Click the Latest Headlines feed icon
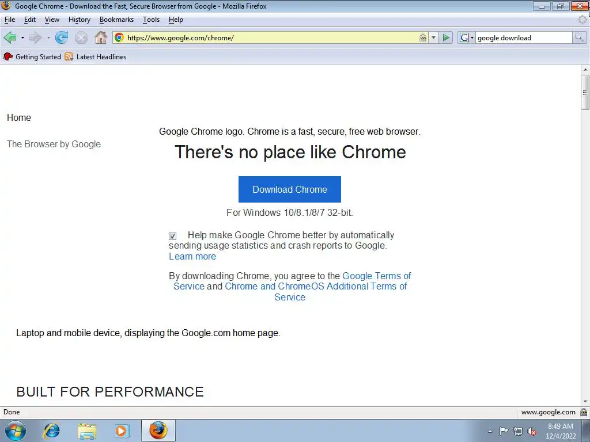Screen dimensions: 590x442 [69, 57]
